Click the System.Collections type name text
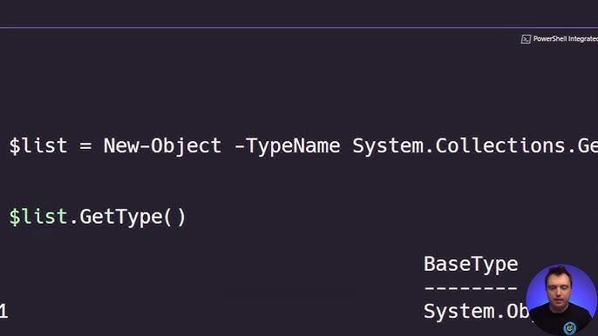The image size is (598, 336). (x=475, y=146)
